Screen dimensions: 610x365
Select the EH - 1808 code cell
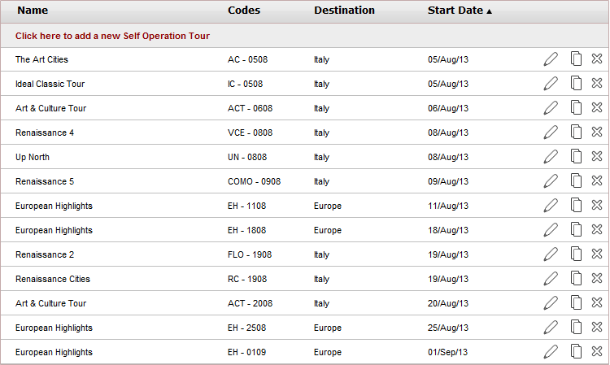247,230
